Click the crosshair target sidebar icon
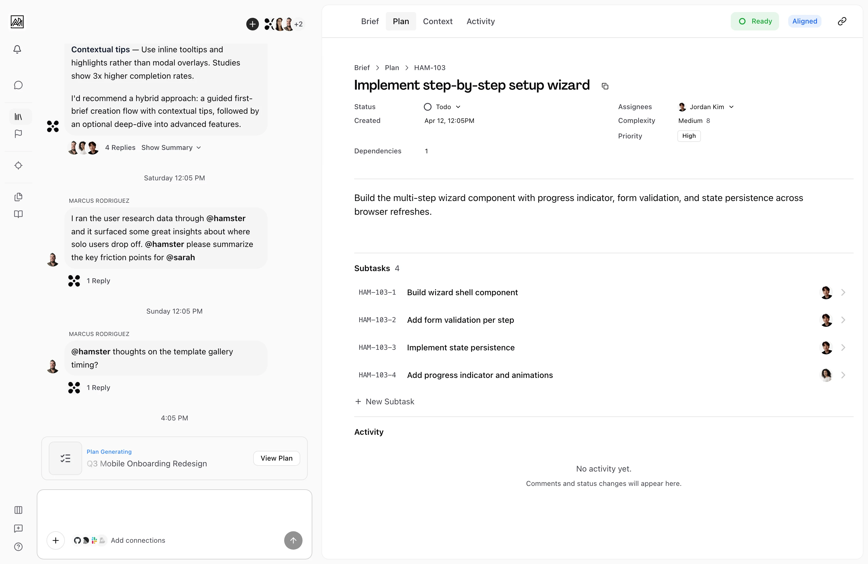Image resolution: width=868 pixels, height=564 pixels. (18, 165)
